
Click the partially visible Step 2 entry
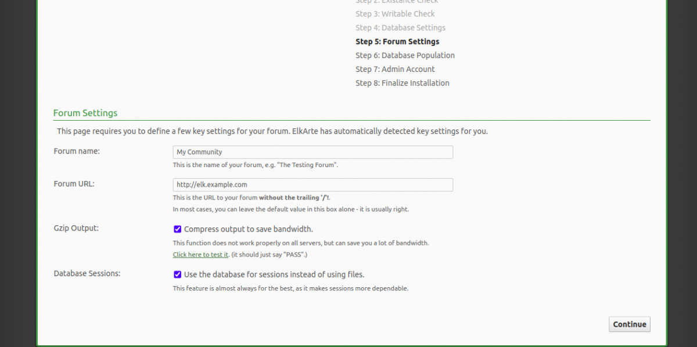point(397,2)
